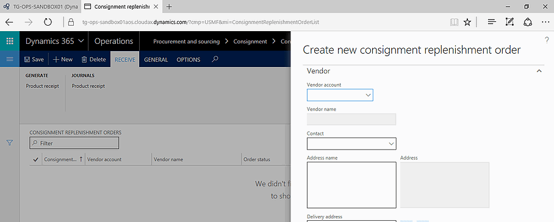Click the Address name text box
Viewport: 554px width, 222px height.
point(351,185)
